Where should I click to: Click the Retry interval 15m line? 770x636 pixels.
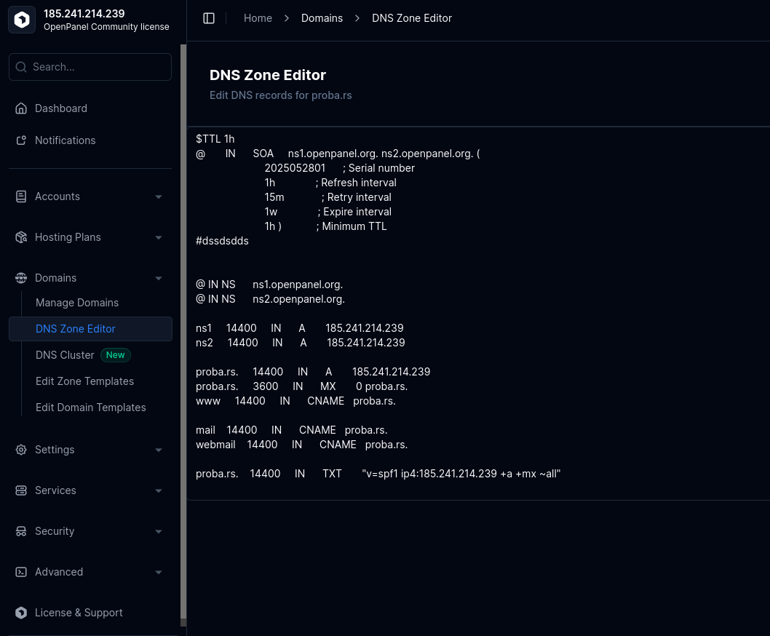coord(328,197)
